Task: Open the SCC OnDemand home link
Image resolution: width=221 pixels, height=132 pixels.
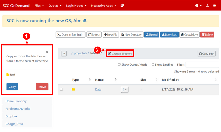Action: [x=16, y=6]
